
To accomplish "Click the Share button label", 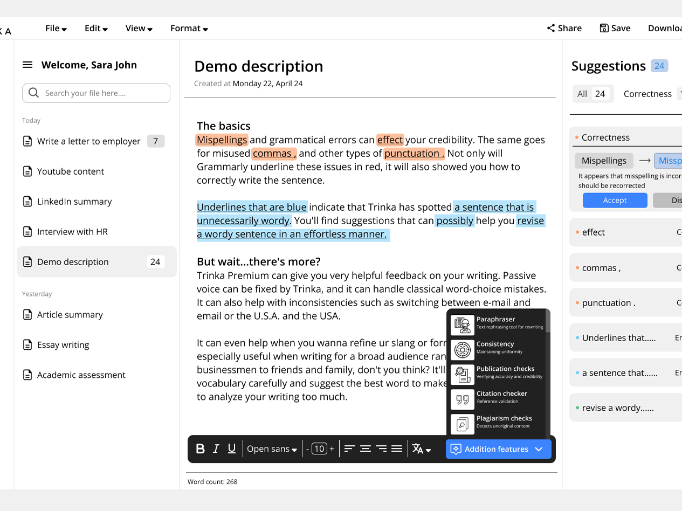I will click(570, 29).
